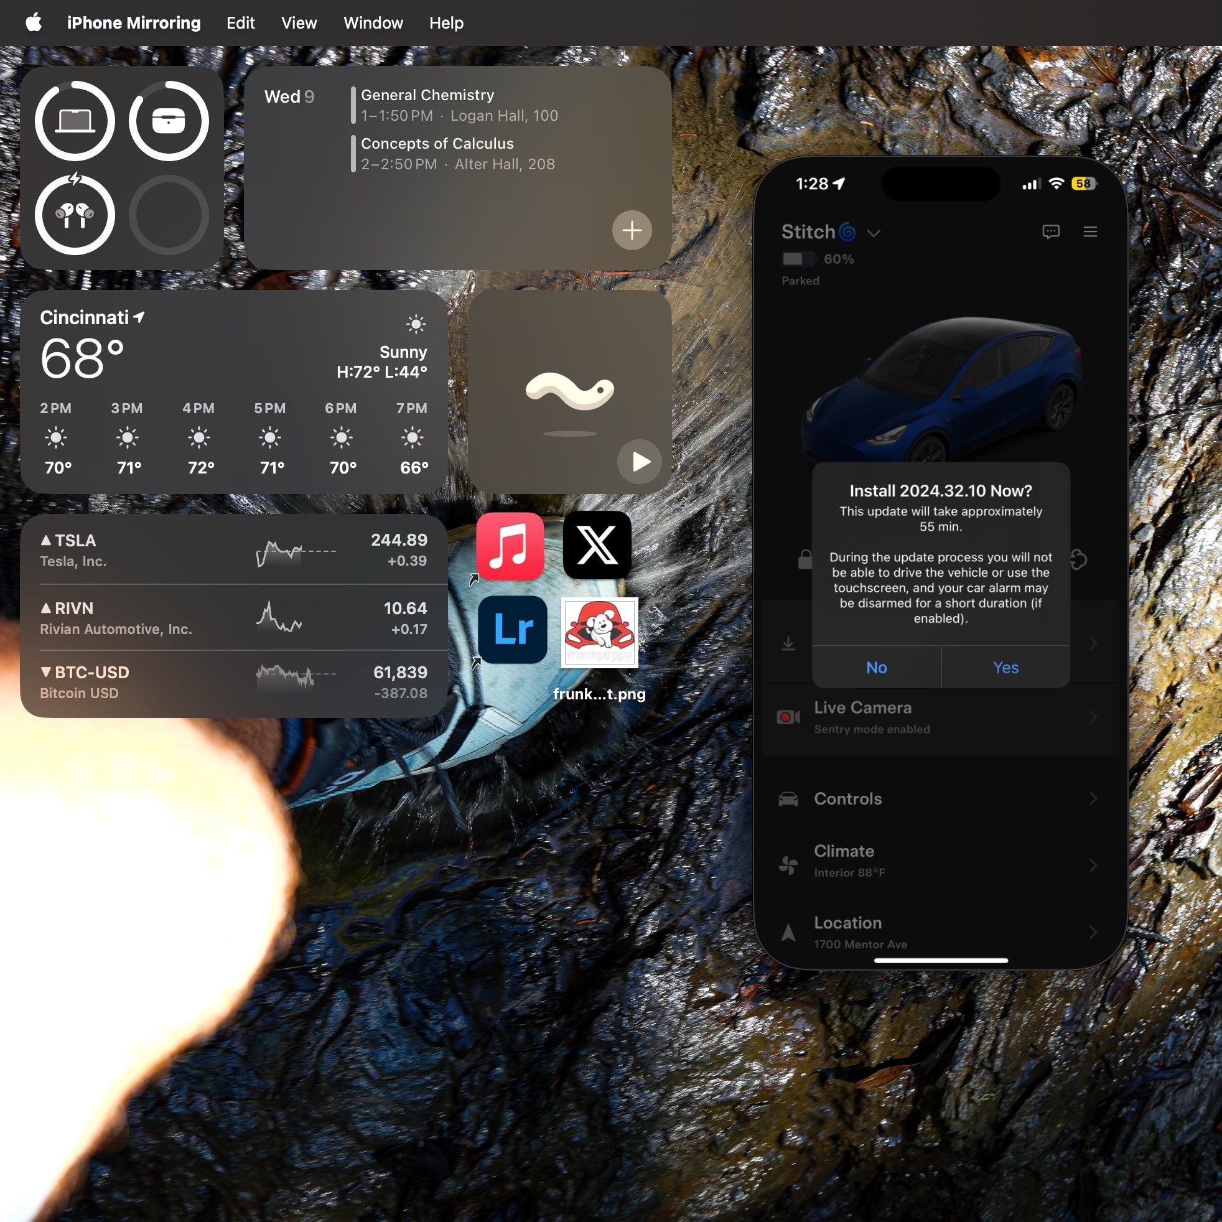Select Window menu in iPhone Mirroring
This screenshot has width=1222, height=1222.
373,22
